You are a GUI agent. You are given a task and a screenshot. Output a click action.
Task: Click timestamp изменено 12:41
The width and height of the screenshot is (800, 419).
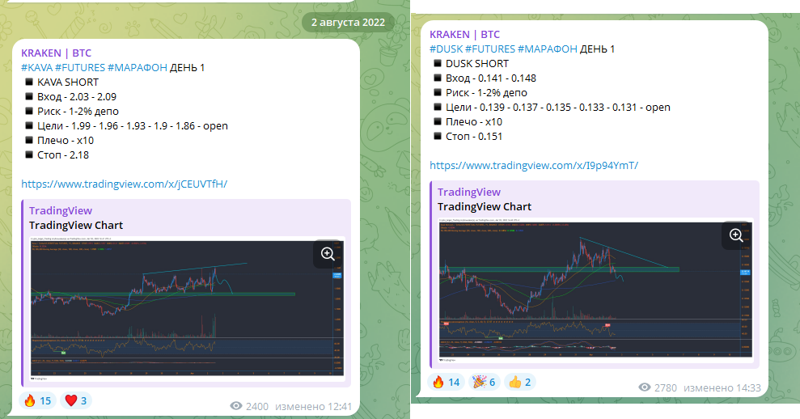pyautogui.click(x=313, y=406)
